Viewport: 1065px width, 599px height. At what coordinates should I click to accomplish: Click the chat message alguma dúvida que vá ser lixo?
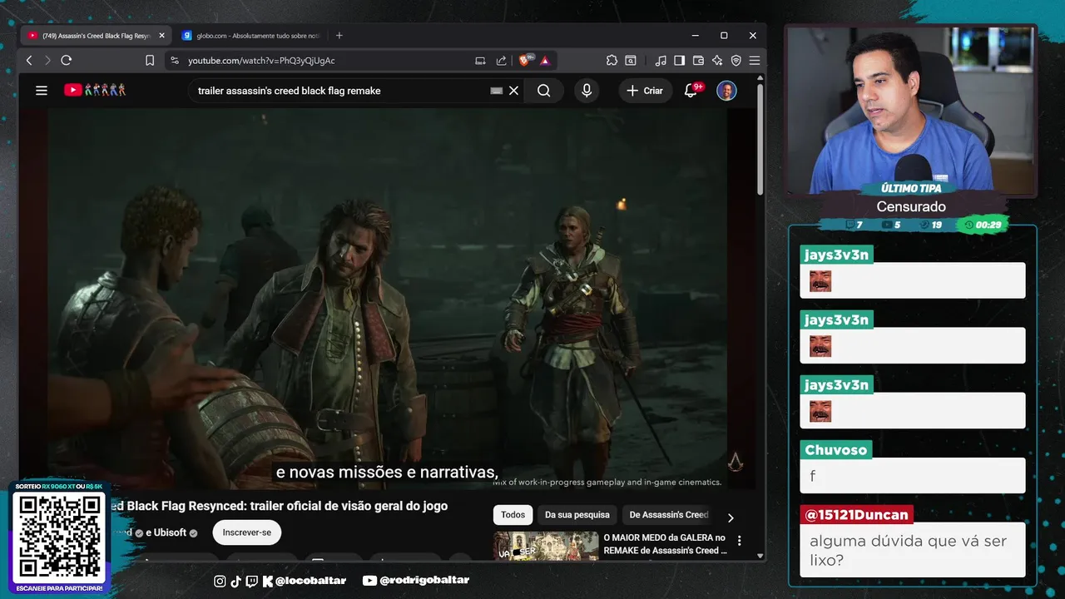pos(908,551)
